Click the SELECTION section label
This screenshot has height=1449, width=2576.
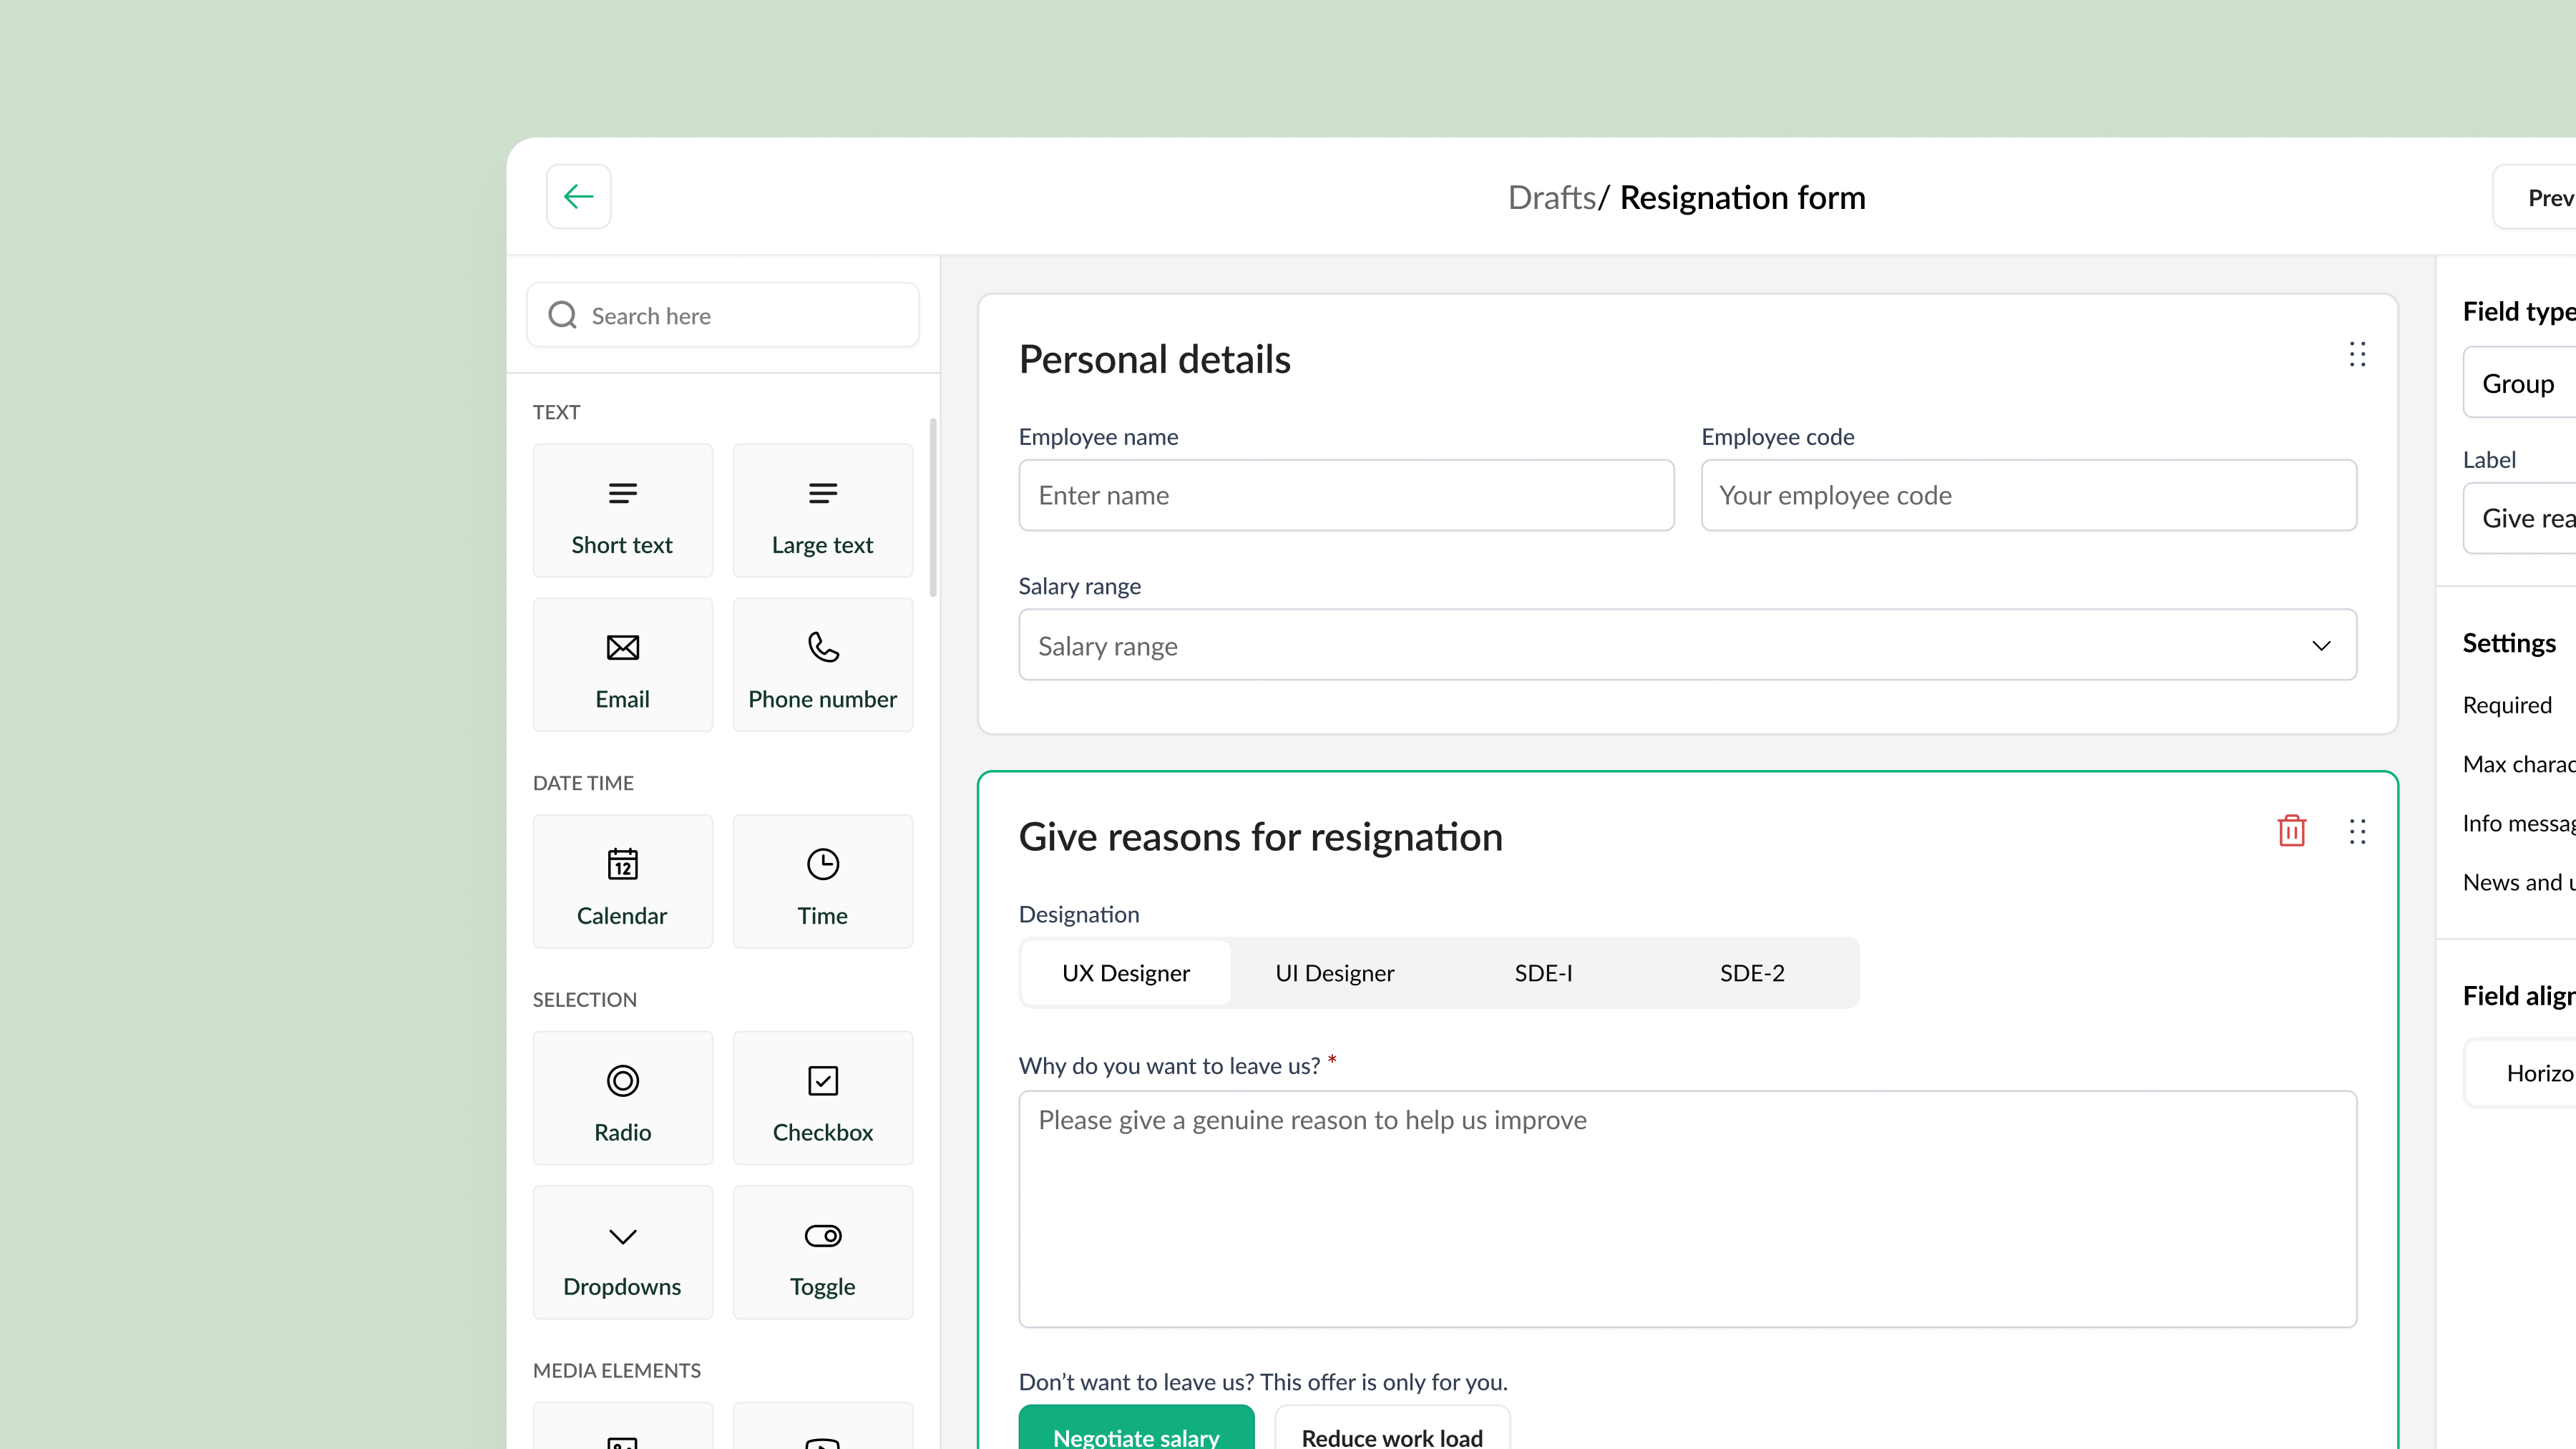pyautogui.click(x=584, y=999)
